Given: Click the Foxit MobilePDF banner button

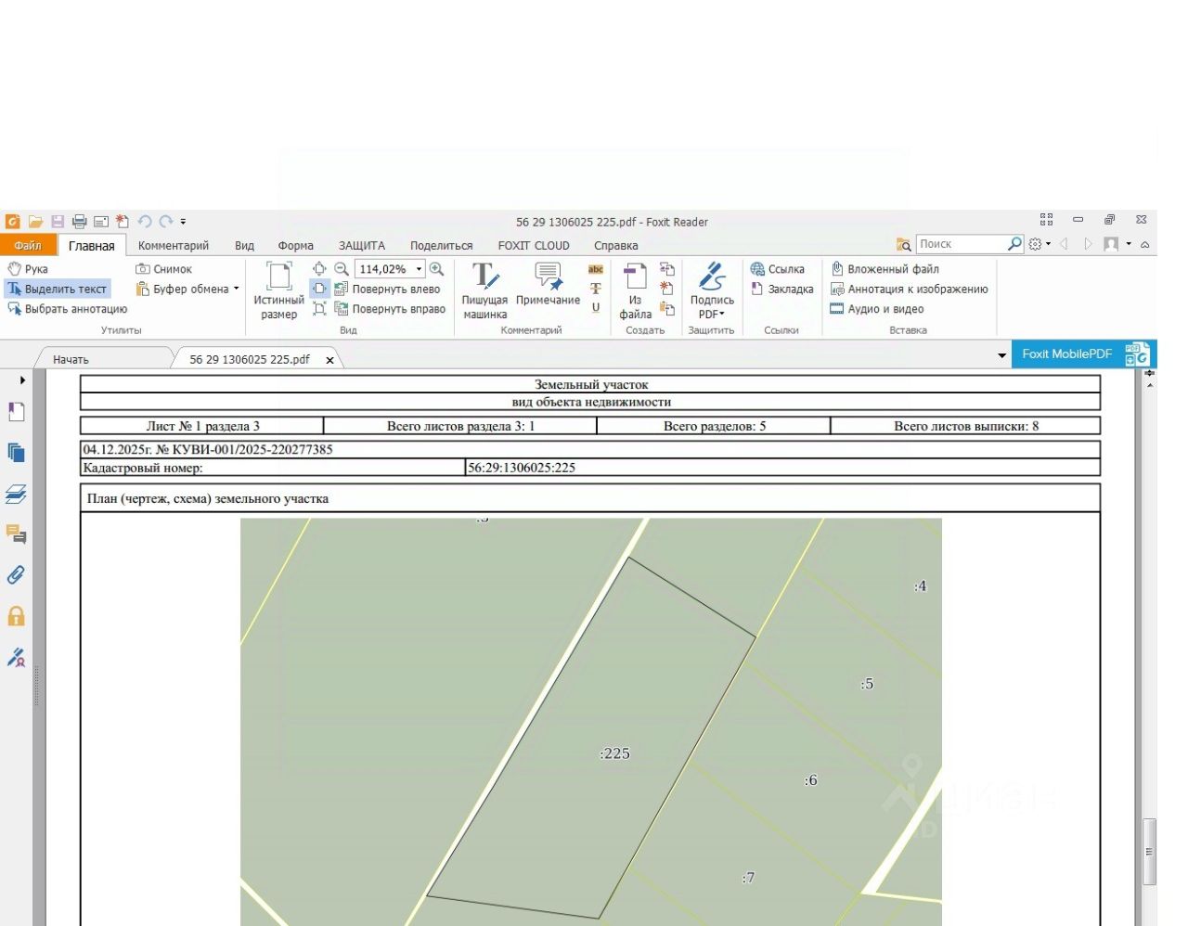Looking at the screenshot, I should click(x=1084, y=354).
